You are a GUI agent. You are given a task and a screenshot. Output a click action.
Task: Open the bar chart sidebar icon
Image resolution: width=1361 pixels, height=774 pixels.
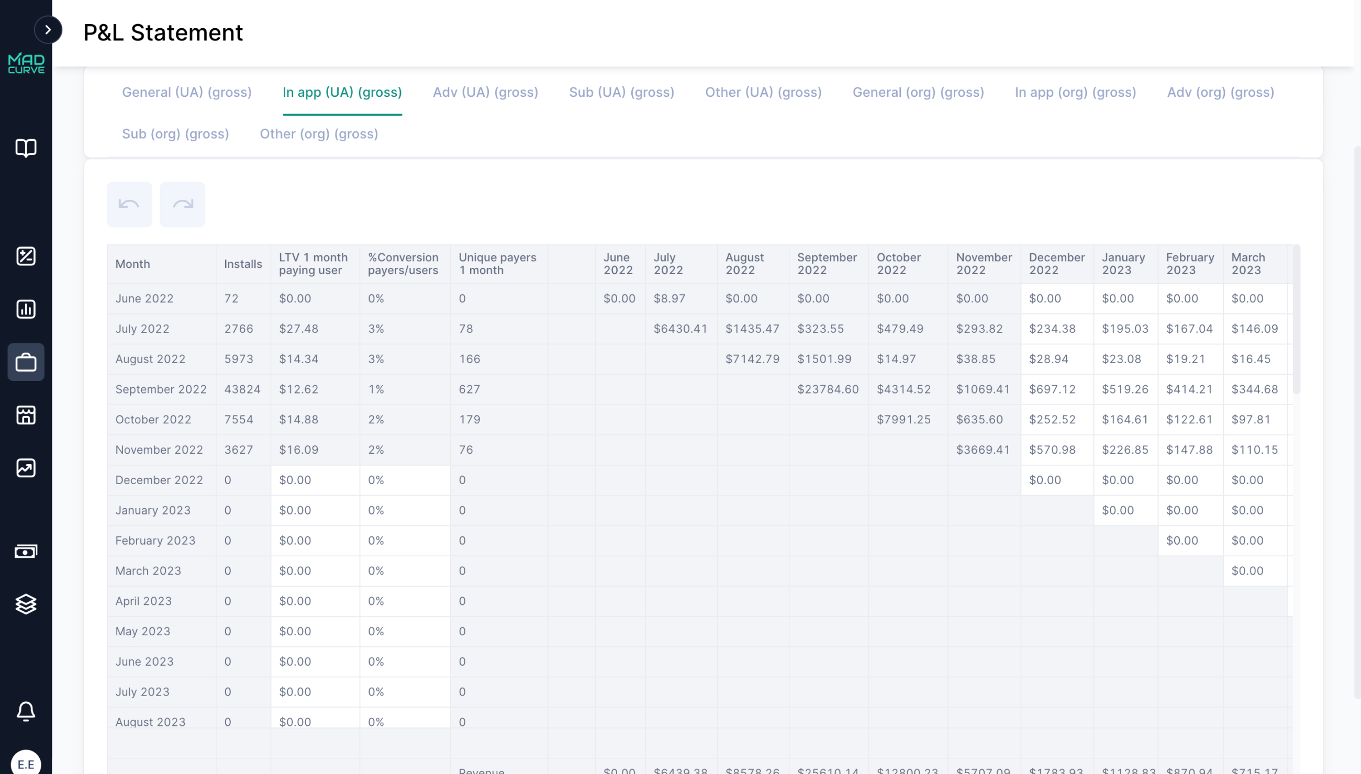click(26, 309)
